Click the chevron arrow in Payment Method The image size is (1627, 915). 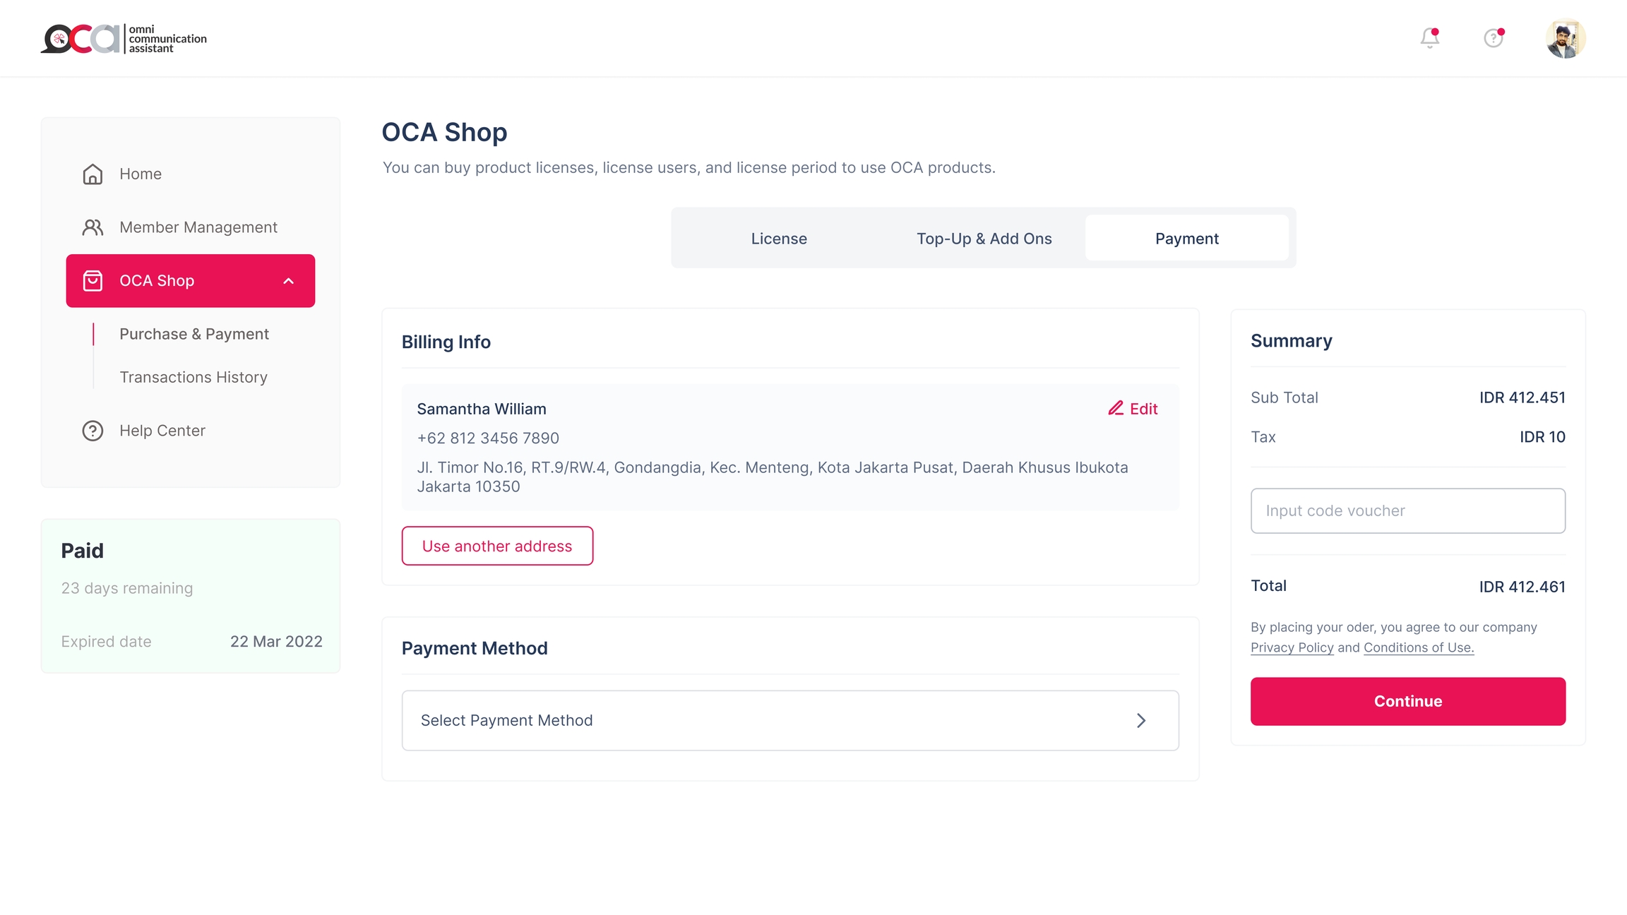1141,720
